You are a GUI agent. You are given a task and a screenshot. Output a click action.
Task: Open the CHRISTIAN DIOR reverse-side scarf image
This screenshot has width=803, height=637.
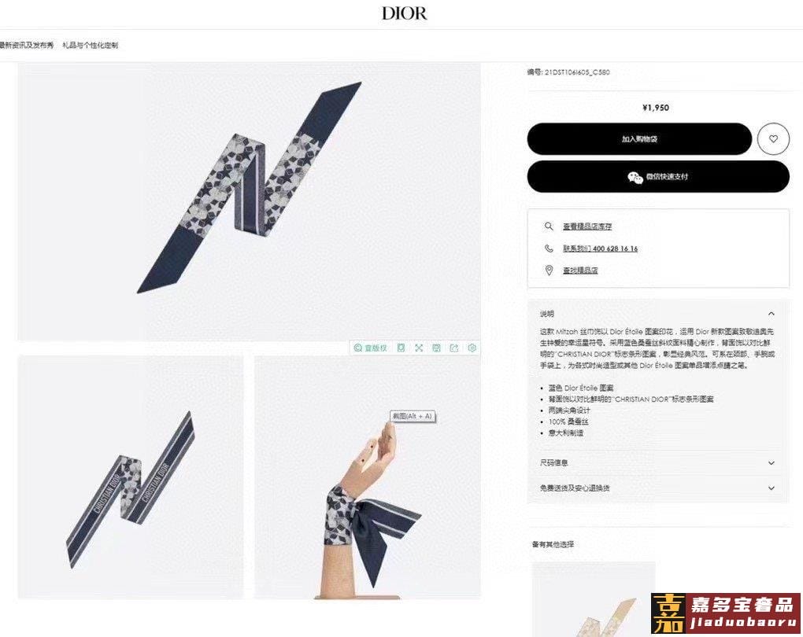coord(130,477)
